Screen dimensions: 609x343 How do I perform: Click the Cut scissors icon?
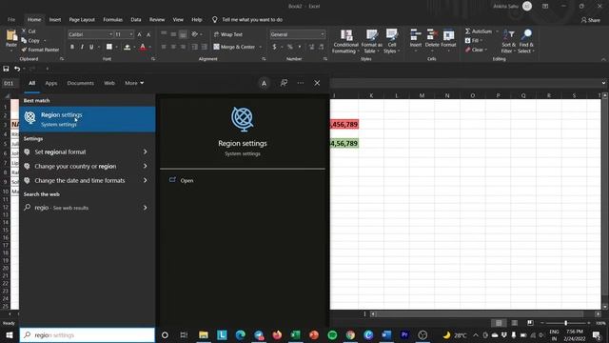point(24,31)
